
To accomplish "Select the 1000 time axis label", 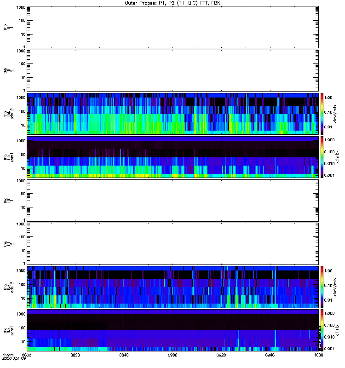I will (x=318, y=355).
